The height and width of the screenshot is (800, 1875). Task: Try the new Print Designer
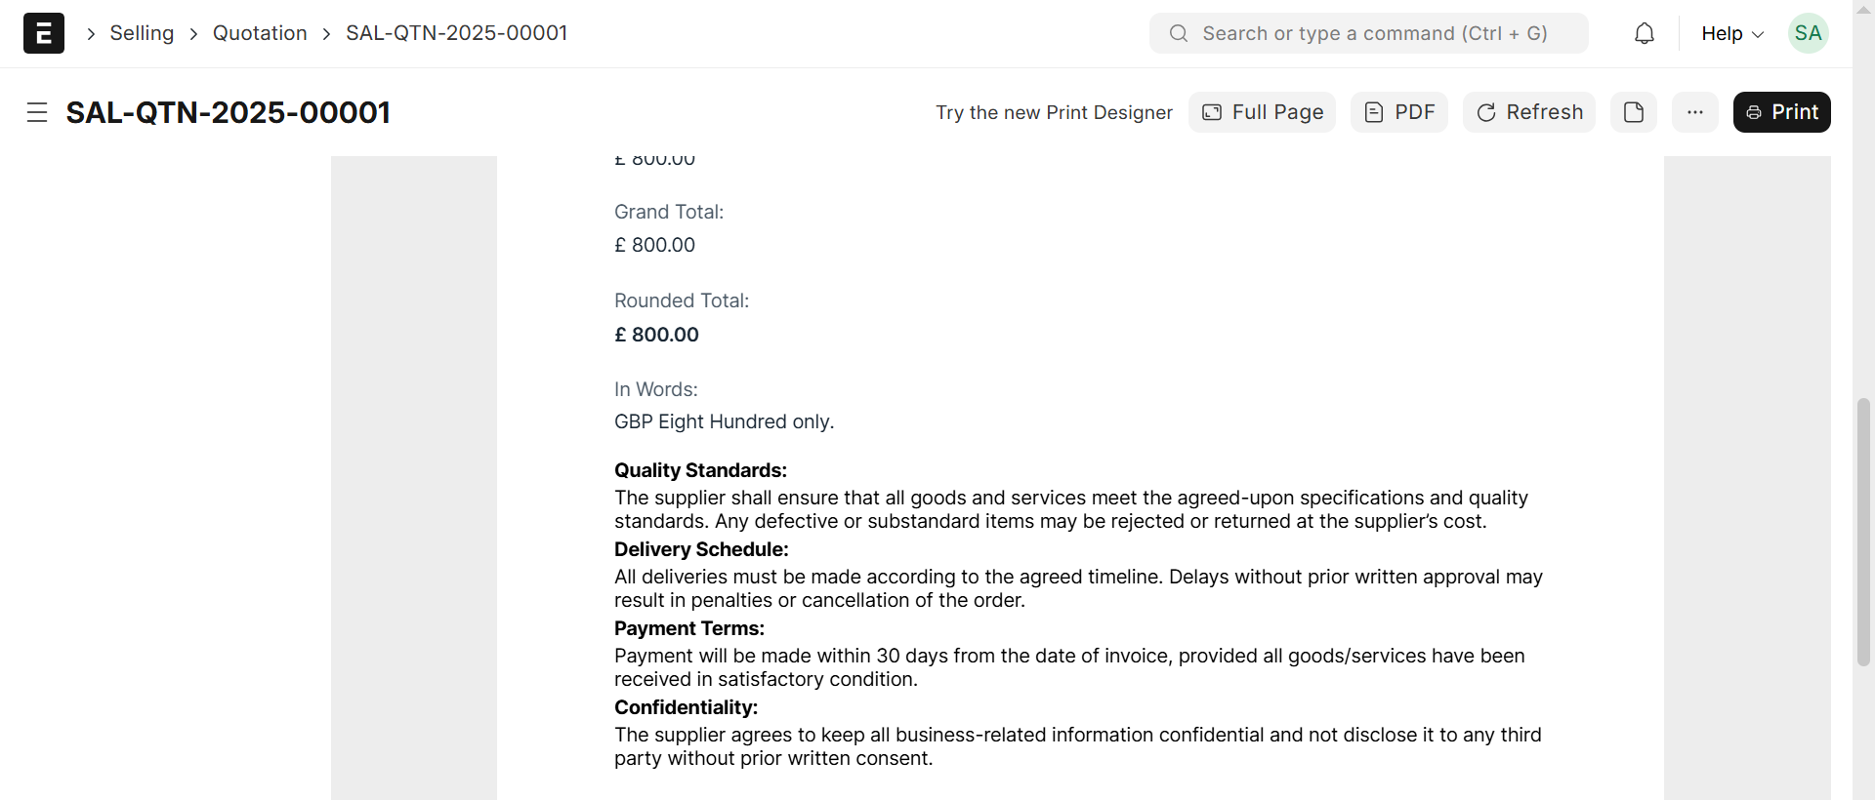coord(1054,112)
